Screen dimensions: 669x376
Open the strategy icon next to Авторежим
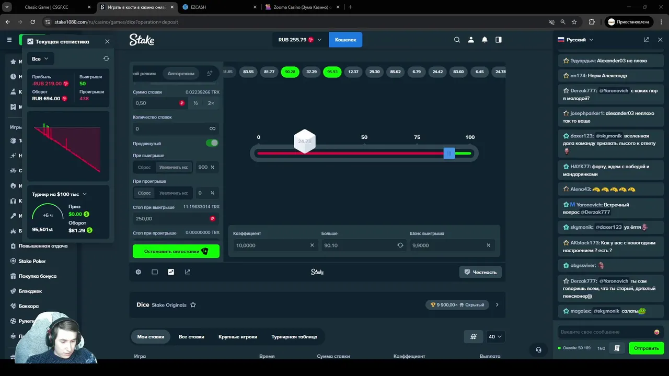click(210, 74)
